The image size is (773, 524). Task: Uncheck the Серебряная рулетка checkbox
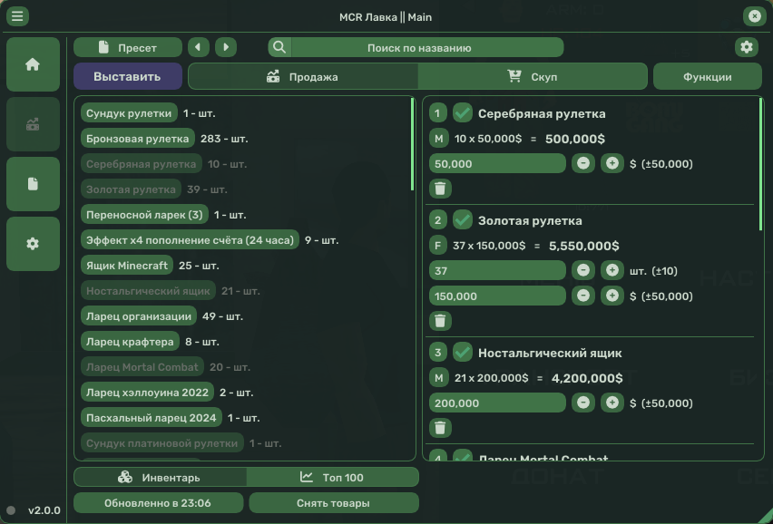(464, 113)
